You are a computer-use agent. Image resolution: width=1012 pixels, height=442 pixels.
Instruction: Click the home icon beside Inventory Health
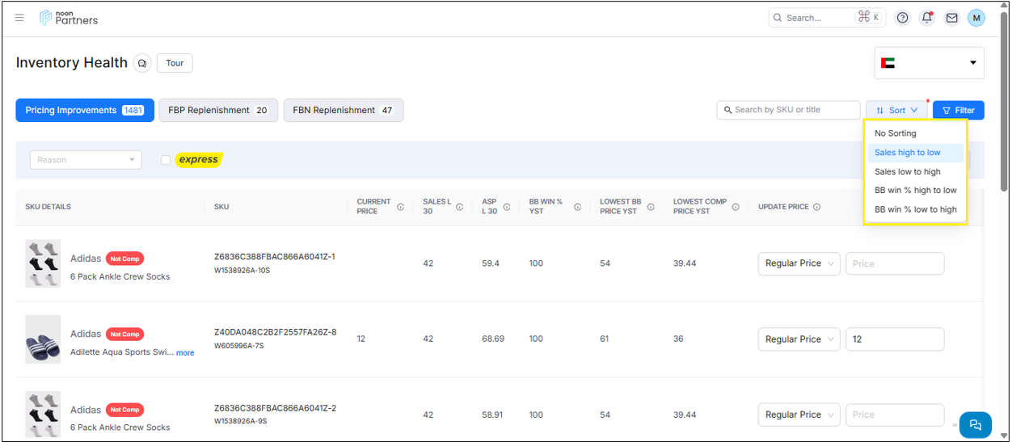(142, 63)
